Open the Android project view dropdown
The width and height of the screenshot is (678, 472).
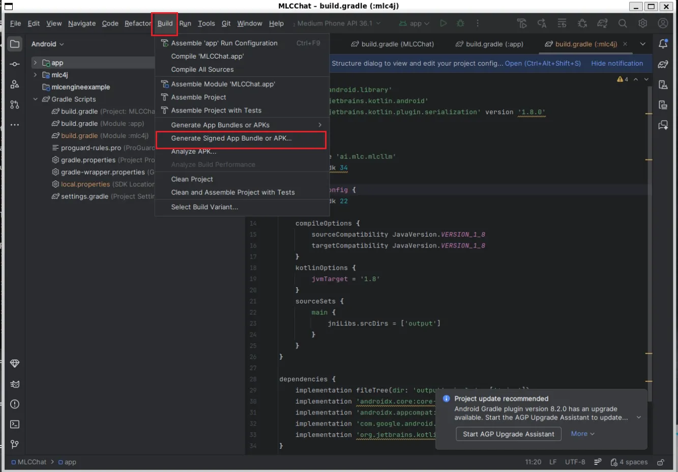click(x=47, y=44)
